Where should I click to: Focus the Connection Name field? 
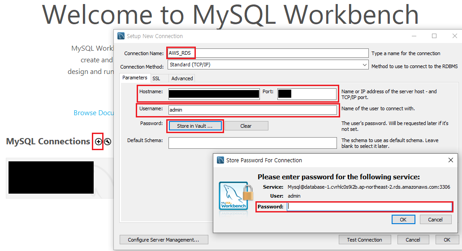click(x=268, y=53)
